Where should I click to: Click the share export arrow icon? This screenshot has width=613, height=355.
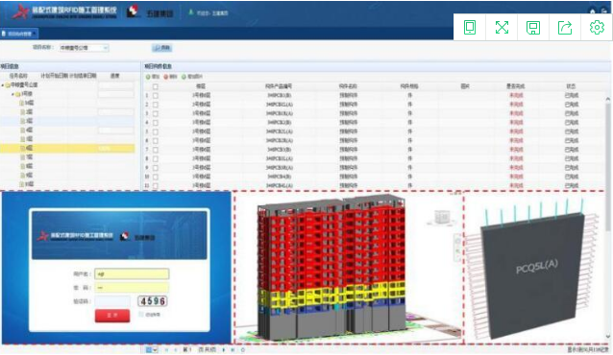[565, 27]
